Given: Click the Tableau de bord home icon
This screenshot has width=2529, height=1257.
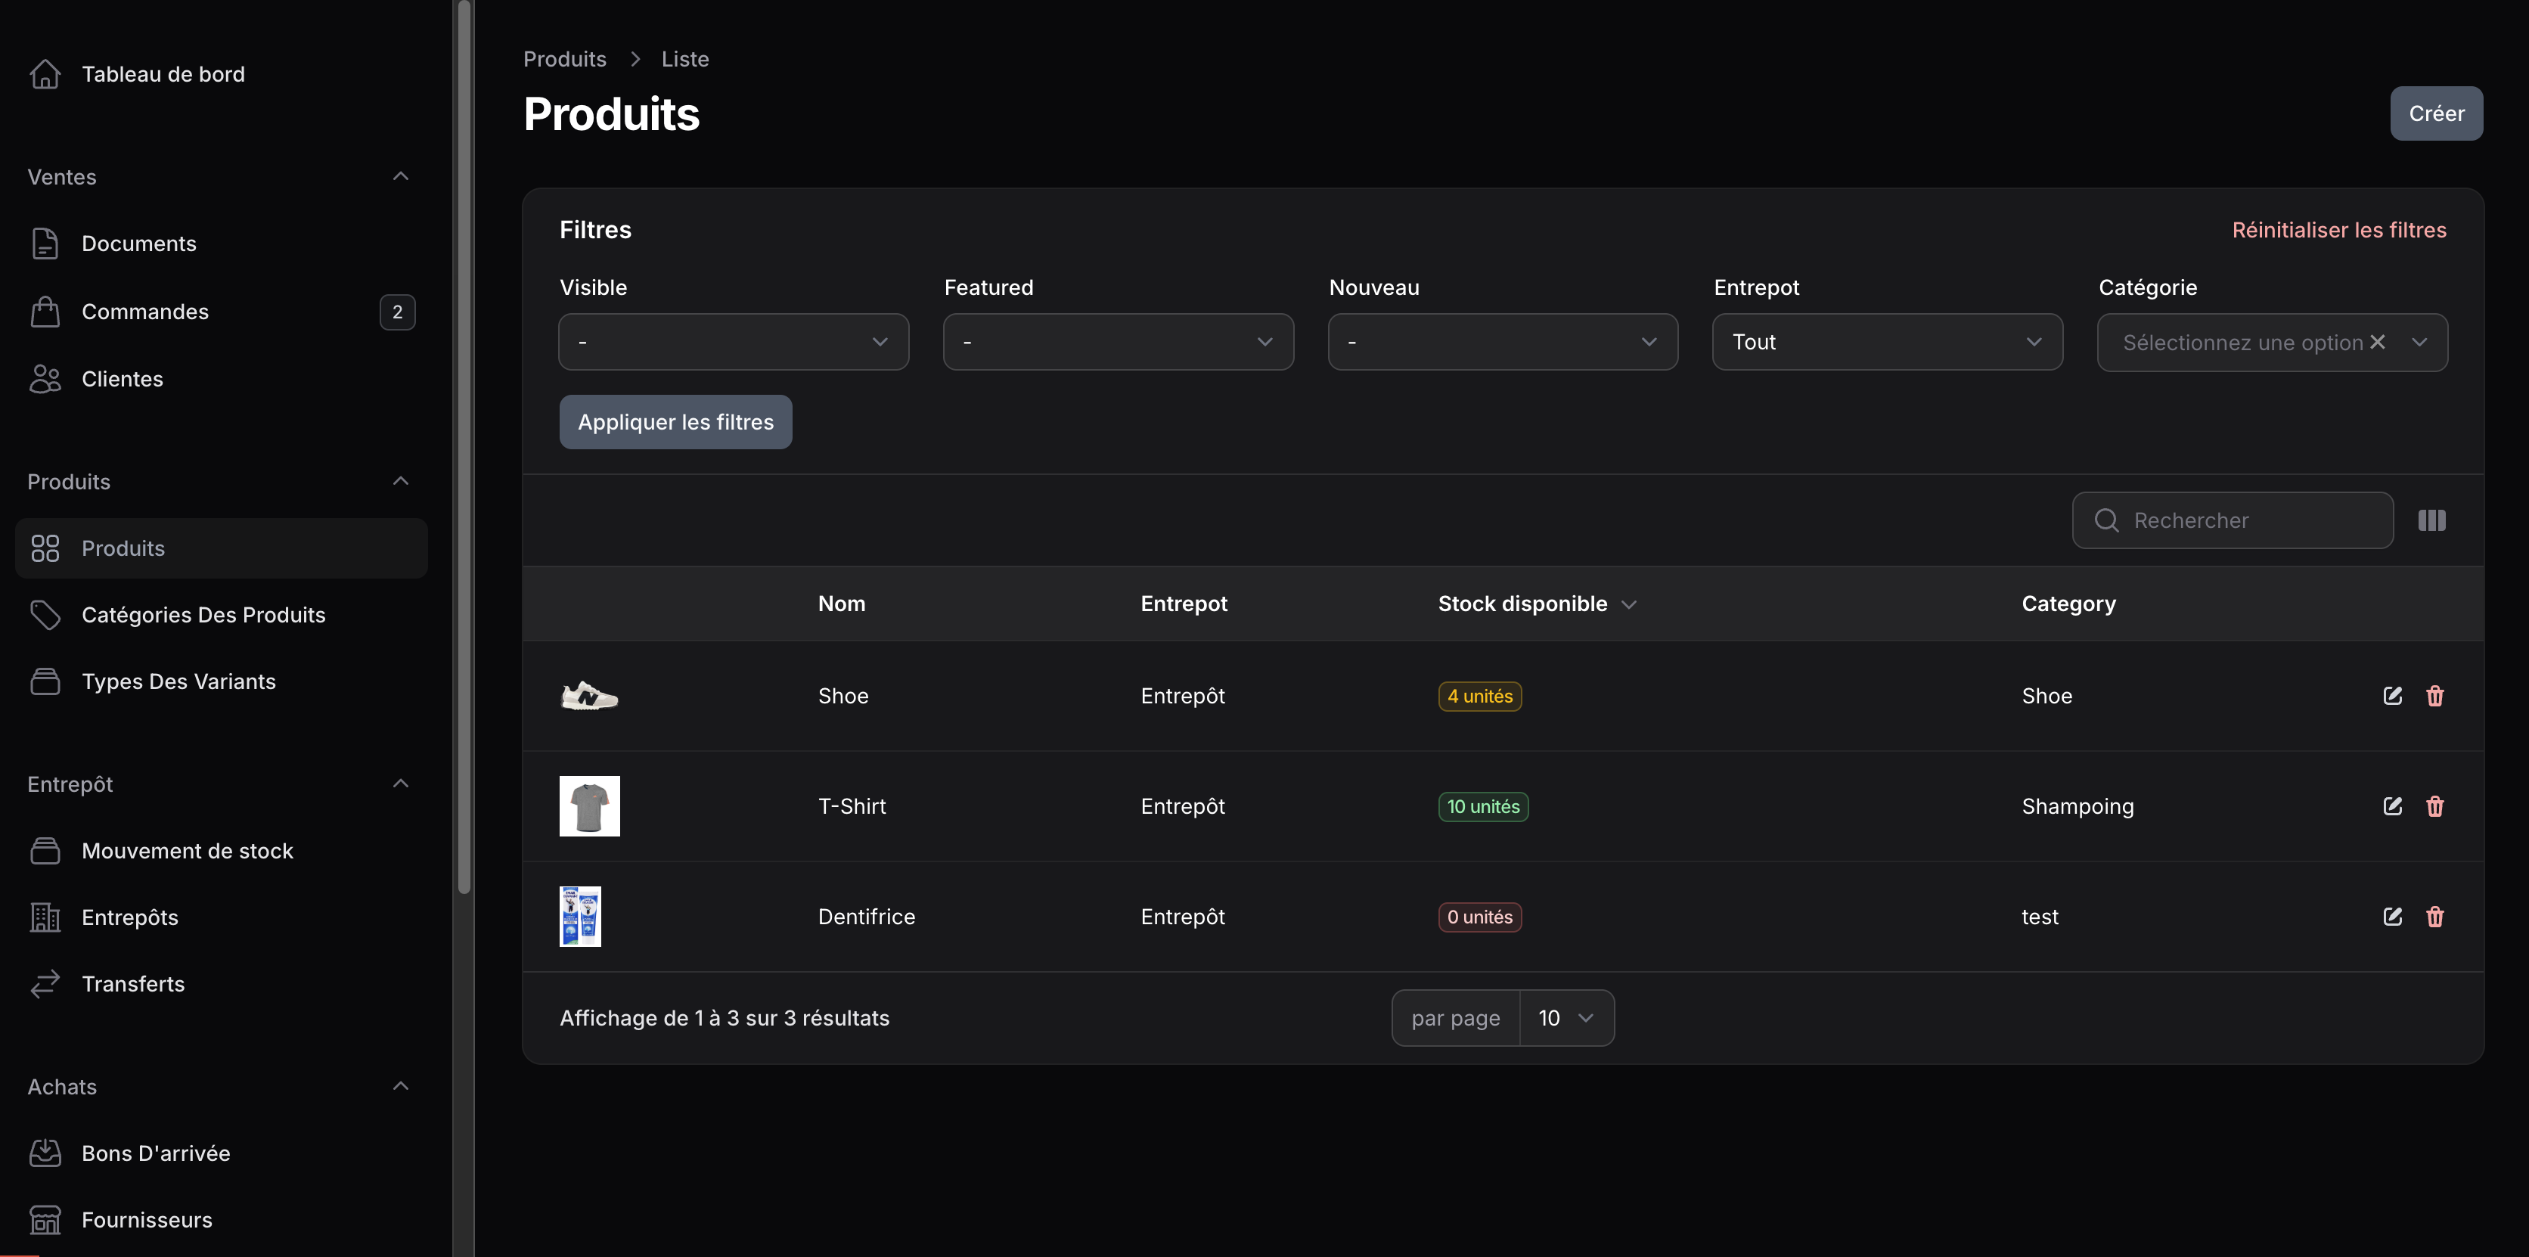Looking at the screenshot, I should (45, 75).
